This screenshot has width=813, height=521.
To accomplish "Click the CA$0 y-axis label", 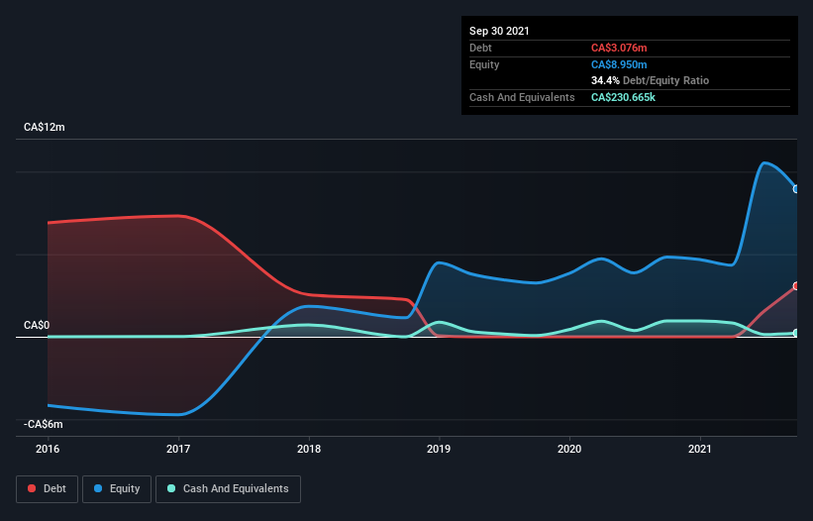I will 37,325.
